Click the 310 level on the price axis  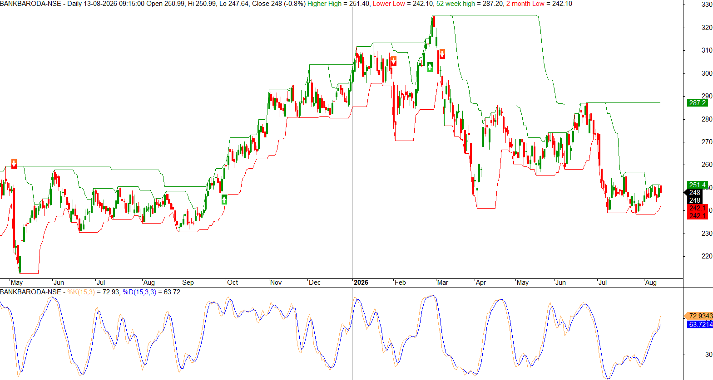point(707,50)
